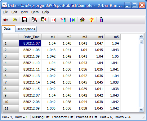Click the Col = 1, Row = 1 status text
Screen dimensions: 147x121
[15, 117]
